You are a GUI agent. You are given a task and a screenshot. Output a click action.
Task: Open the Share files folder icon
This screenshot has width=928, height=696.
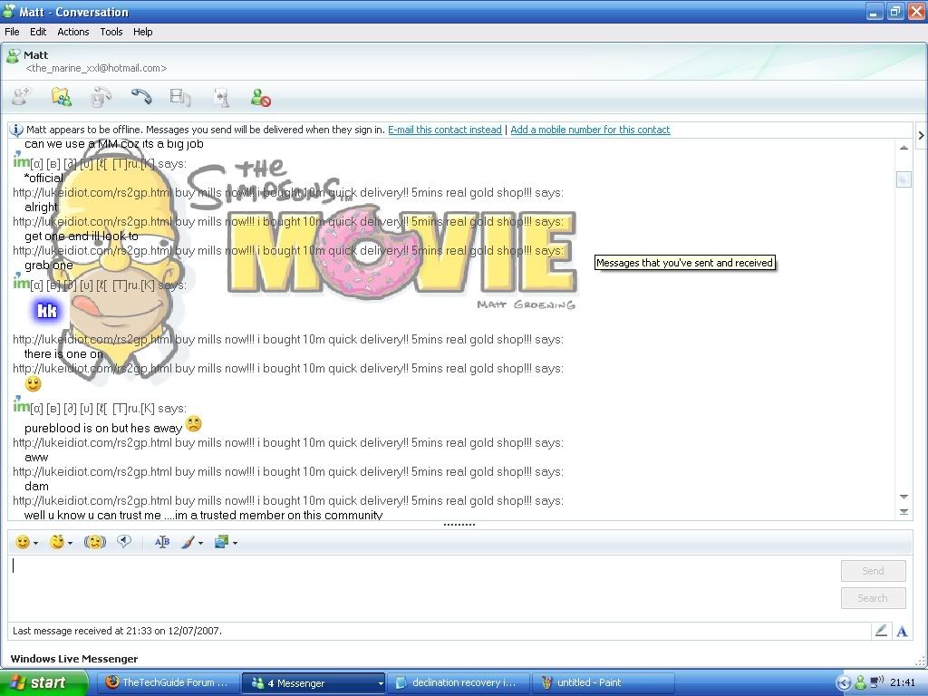[61, 97]
